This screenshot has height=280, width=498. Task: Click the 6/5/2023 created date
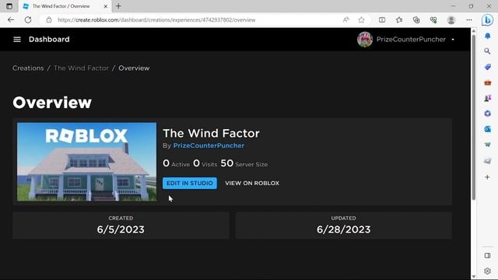pos(121,229)
